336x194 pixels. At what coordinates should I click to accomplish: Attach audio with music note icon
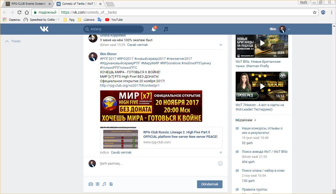104,184
